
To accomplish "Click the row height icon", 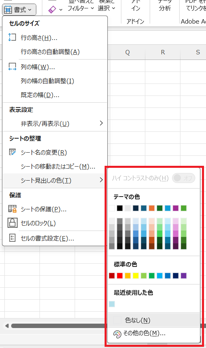I will pyautogui.click(x=12, y=37).
